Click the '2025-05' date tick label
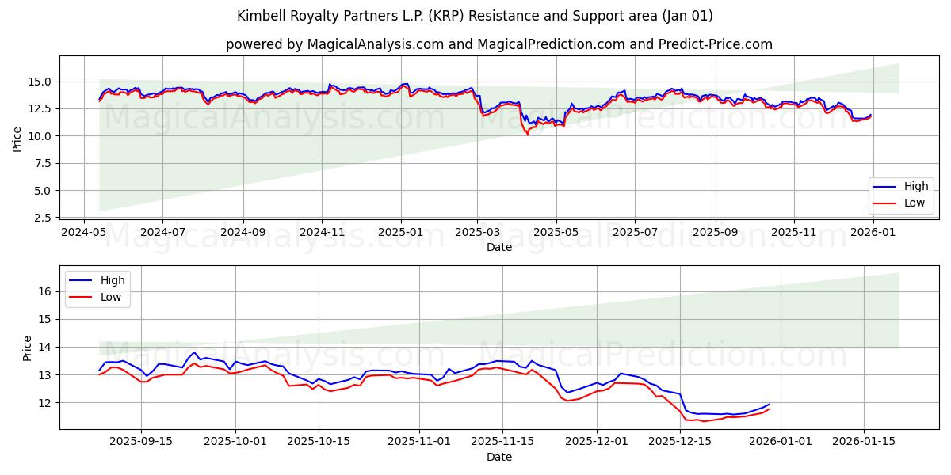951x475 pixels. coord(556,232)
